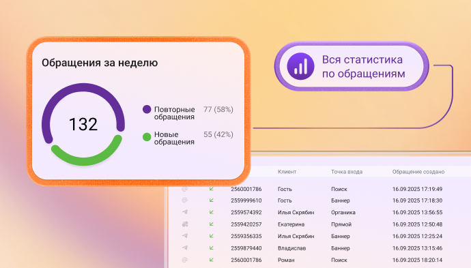Click client name Екатерина

291,224
